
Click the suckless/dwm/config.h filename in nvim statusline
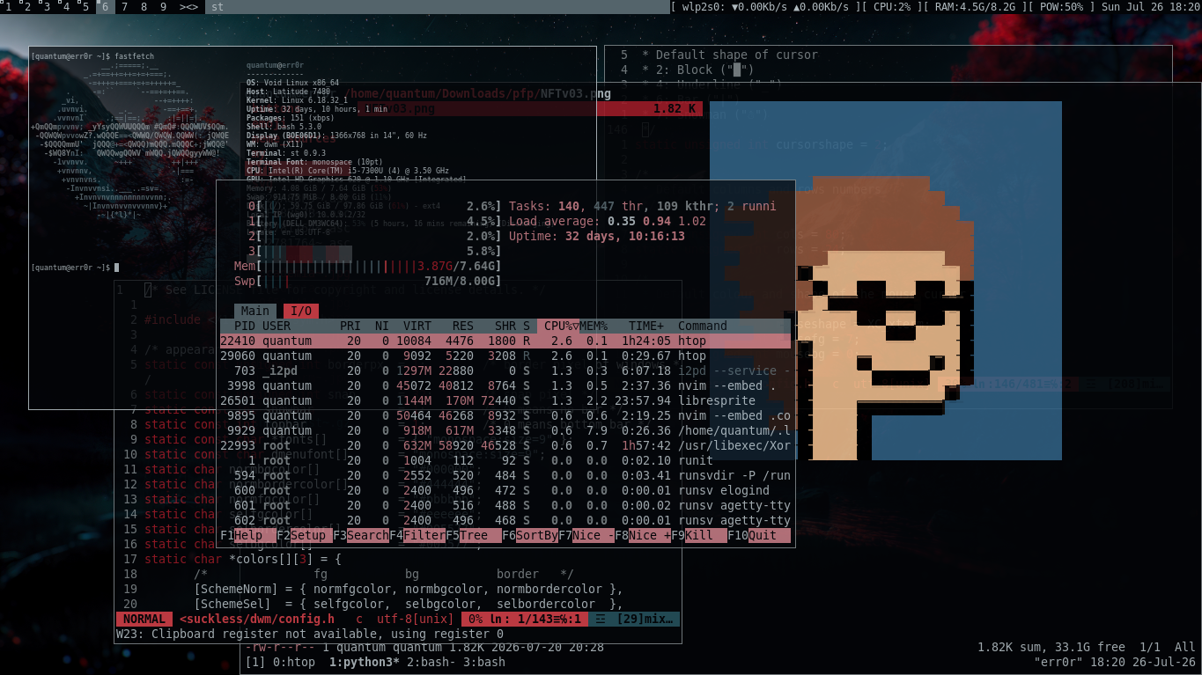tap(257, 619)
